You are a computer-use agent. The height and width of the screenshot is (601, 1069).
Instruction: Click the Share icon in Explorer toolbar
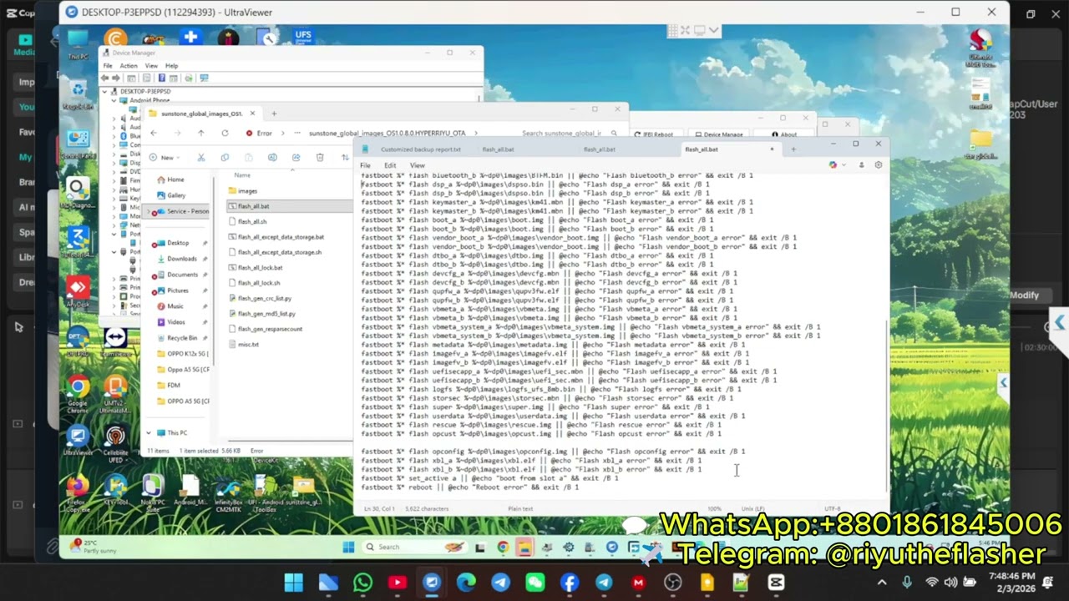296,158
